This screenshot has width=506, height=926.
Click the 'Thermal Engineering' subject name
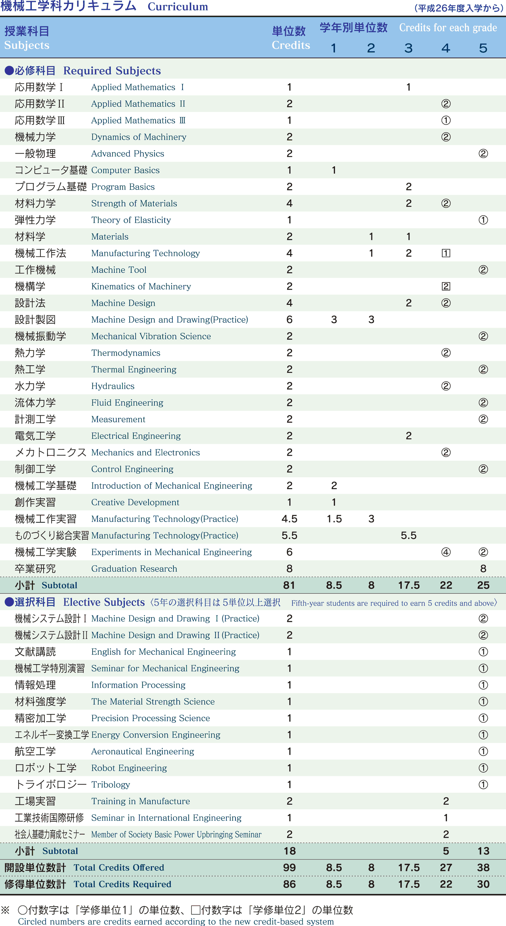pyautogui.click(x=134, y=369)
